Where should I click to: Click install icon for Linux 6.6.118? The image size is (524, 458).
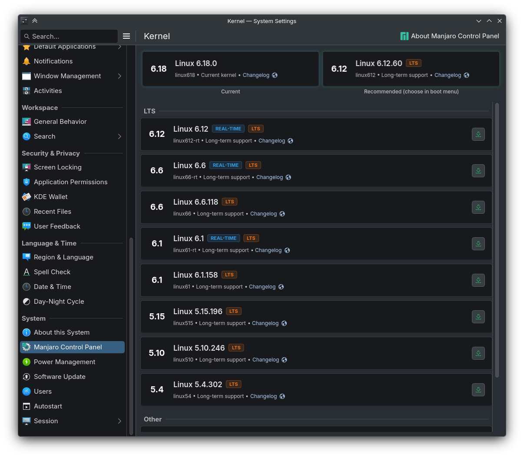tap(478, 207)
